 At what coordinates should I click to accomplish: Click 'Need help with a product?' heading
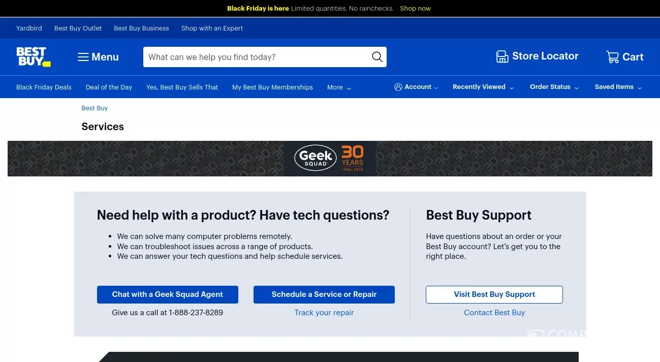pyautogui.click(x=243, y=215)
